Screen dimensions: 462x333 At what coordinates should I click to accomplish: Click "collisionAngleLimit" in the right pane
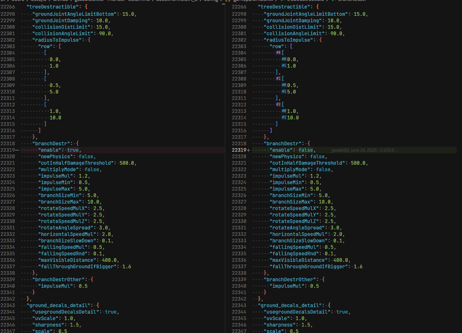[x=294, y=33]
